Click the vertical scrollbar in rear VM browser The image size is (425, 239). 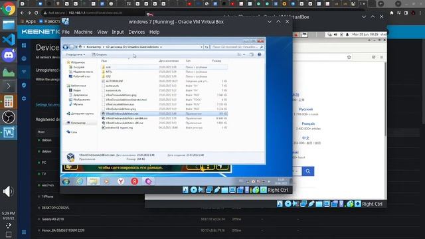point(385,99)
